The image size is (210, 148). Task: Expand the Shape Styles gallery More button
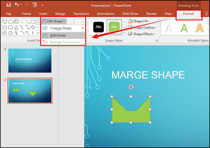click(124, 33)
